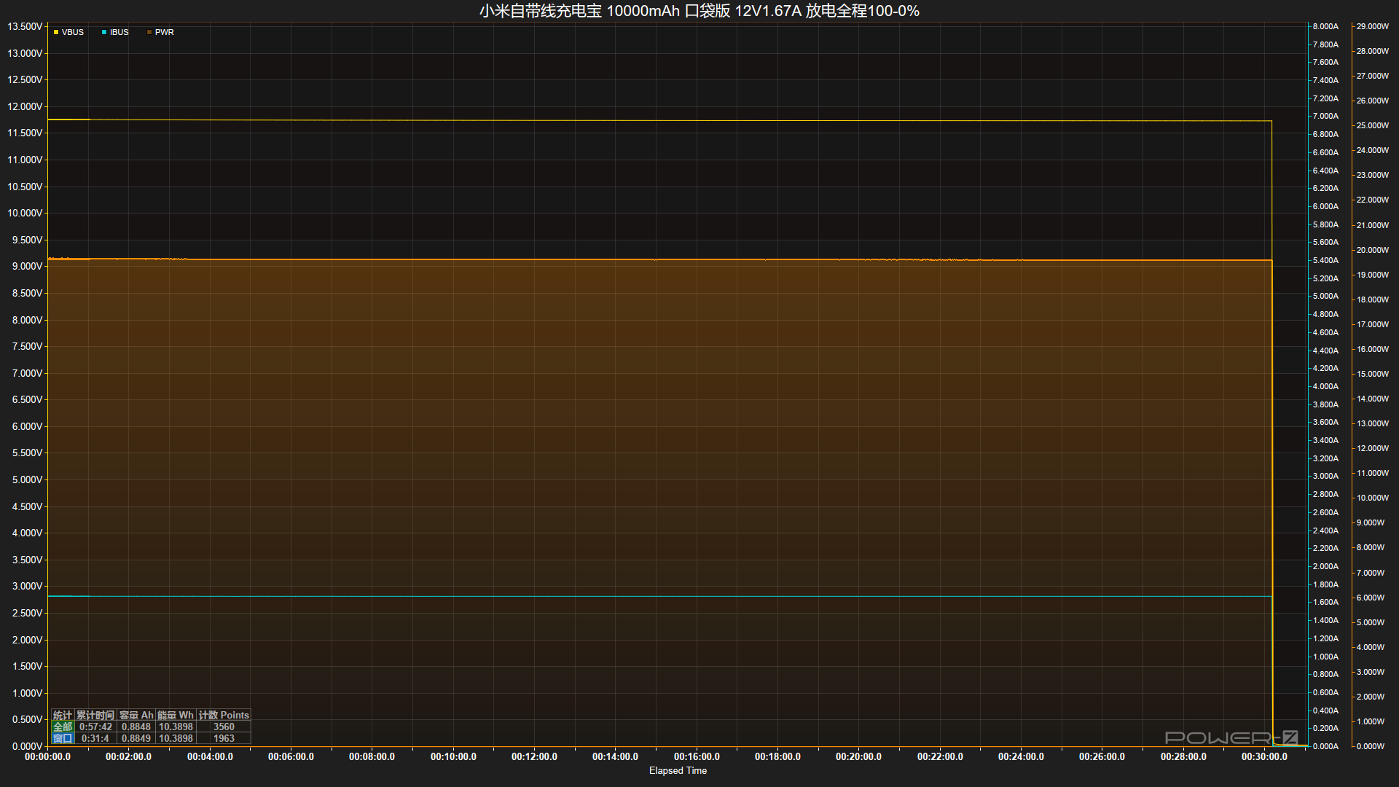This screenshot has width=1399, height=787.
Task: Click the Elapsed Time axis label
Action: [678, 770]
